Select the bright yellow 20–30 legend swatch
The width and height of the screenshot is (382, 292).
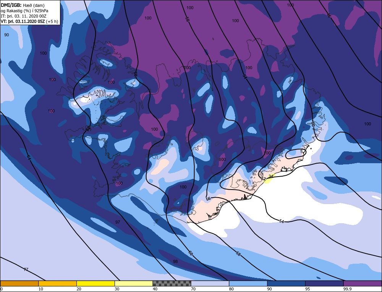[x=95, y=283]
